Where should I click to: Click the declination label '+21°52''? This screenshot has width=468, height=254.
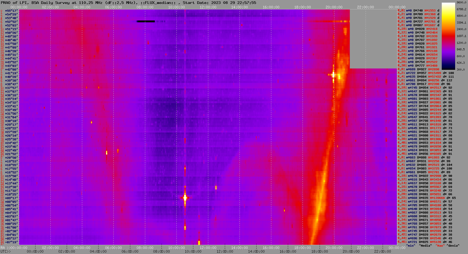(11, 154)
